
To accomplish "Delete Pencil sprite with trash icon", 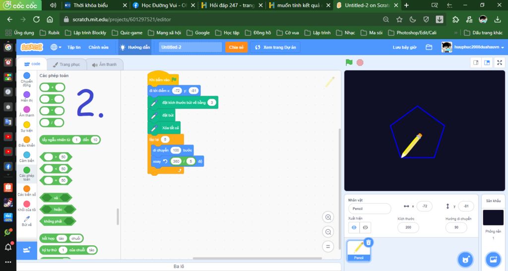I will point(369,242).
